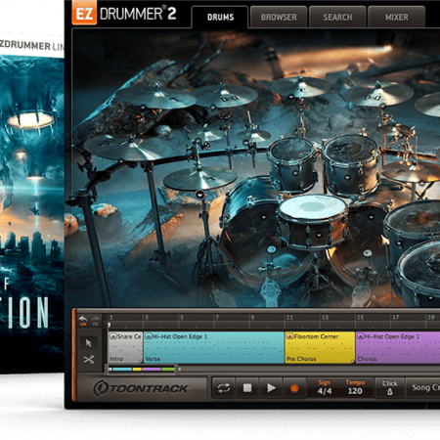Image resolution: width=440 pixels, height=440 pixels.
Task: Click the EZdrummer Line product box cover
Action: tap(32, 202)
